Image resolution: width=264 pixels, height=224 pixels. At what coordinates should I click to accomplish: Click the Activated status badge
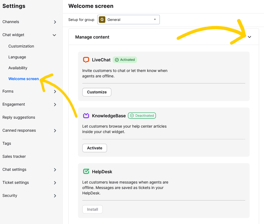coord(125,60)
